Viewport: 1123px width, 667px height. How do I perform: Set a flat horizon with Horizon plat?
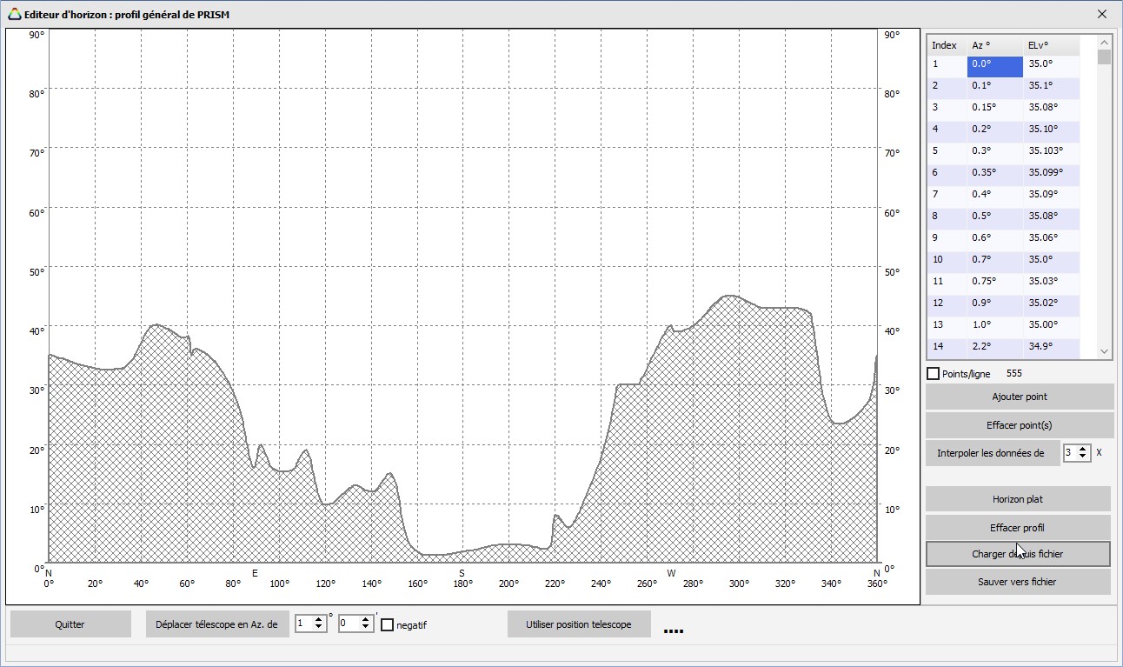tap(1018, 499)
